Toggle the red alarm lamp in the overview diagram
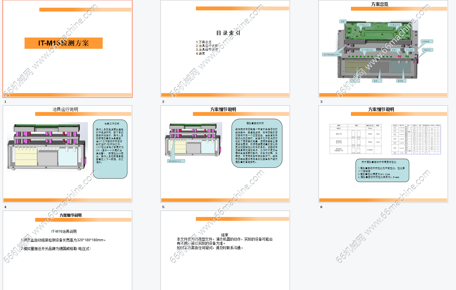Viewport: 456px width, 290px height. (x=399, y=56)
